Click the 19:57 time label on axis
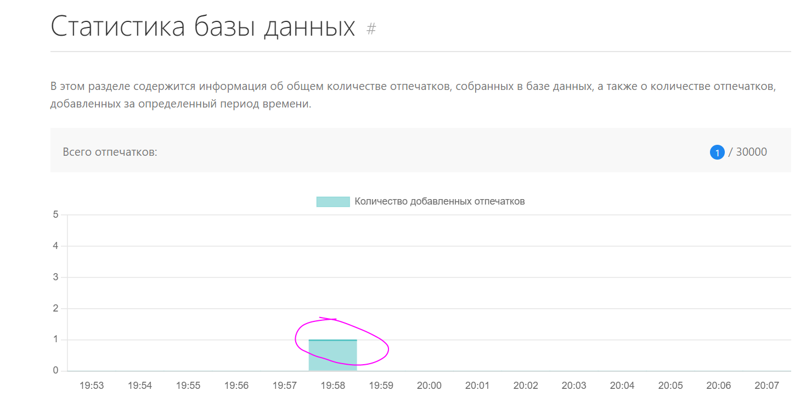Viewport: 806px width, 413px height. click(285, 386)
